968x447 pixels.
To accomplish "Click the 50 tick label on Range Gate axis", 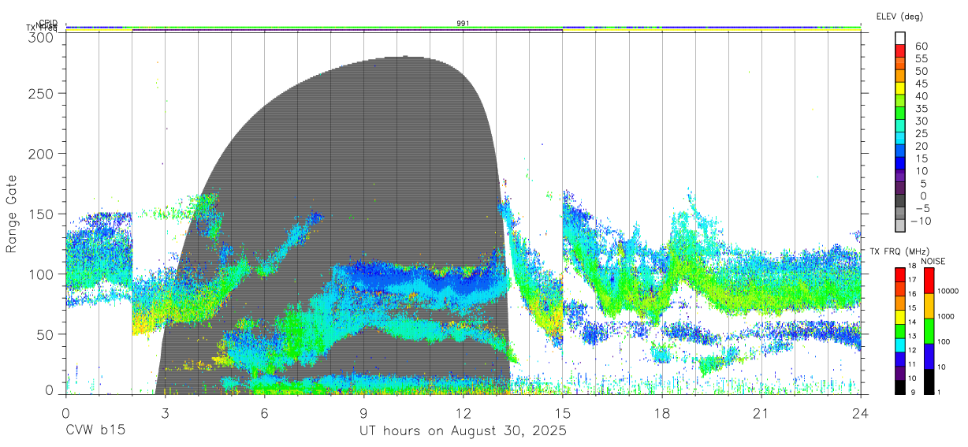I will 43,333.
